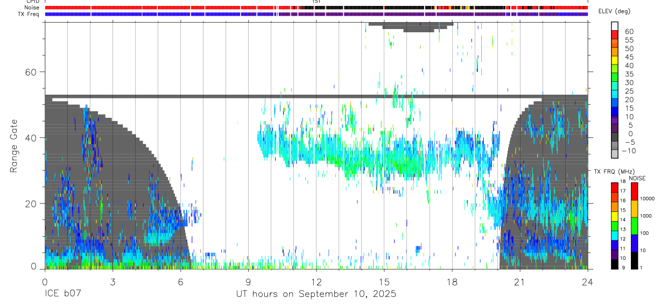Viewport: 661px width, 305px height.
Task: Click the 13 label on TX FRQ legend
Action: point(622,229)
